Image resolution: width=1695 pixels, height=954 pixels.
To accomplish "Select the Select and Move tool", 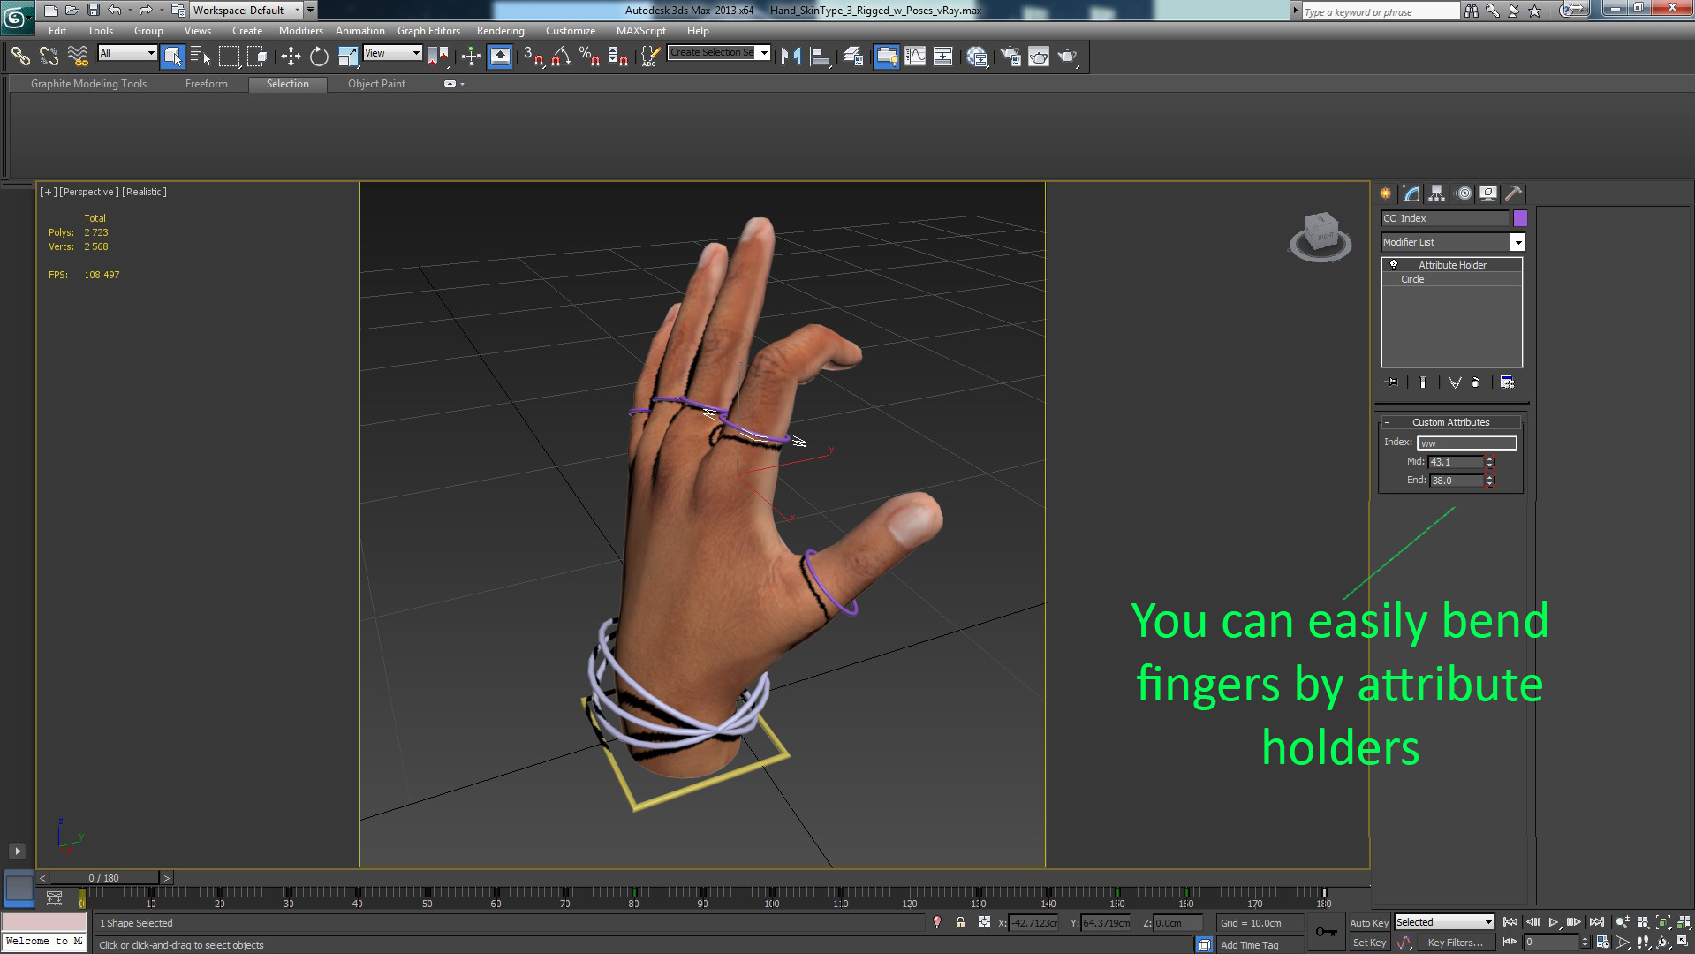I will click(x=291, y=56).
